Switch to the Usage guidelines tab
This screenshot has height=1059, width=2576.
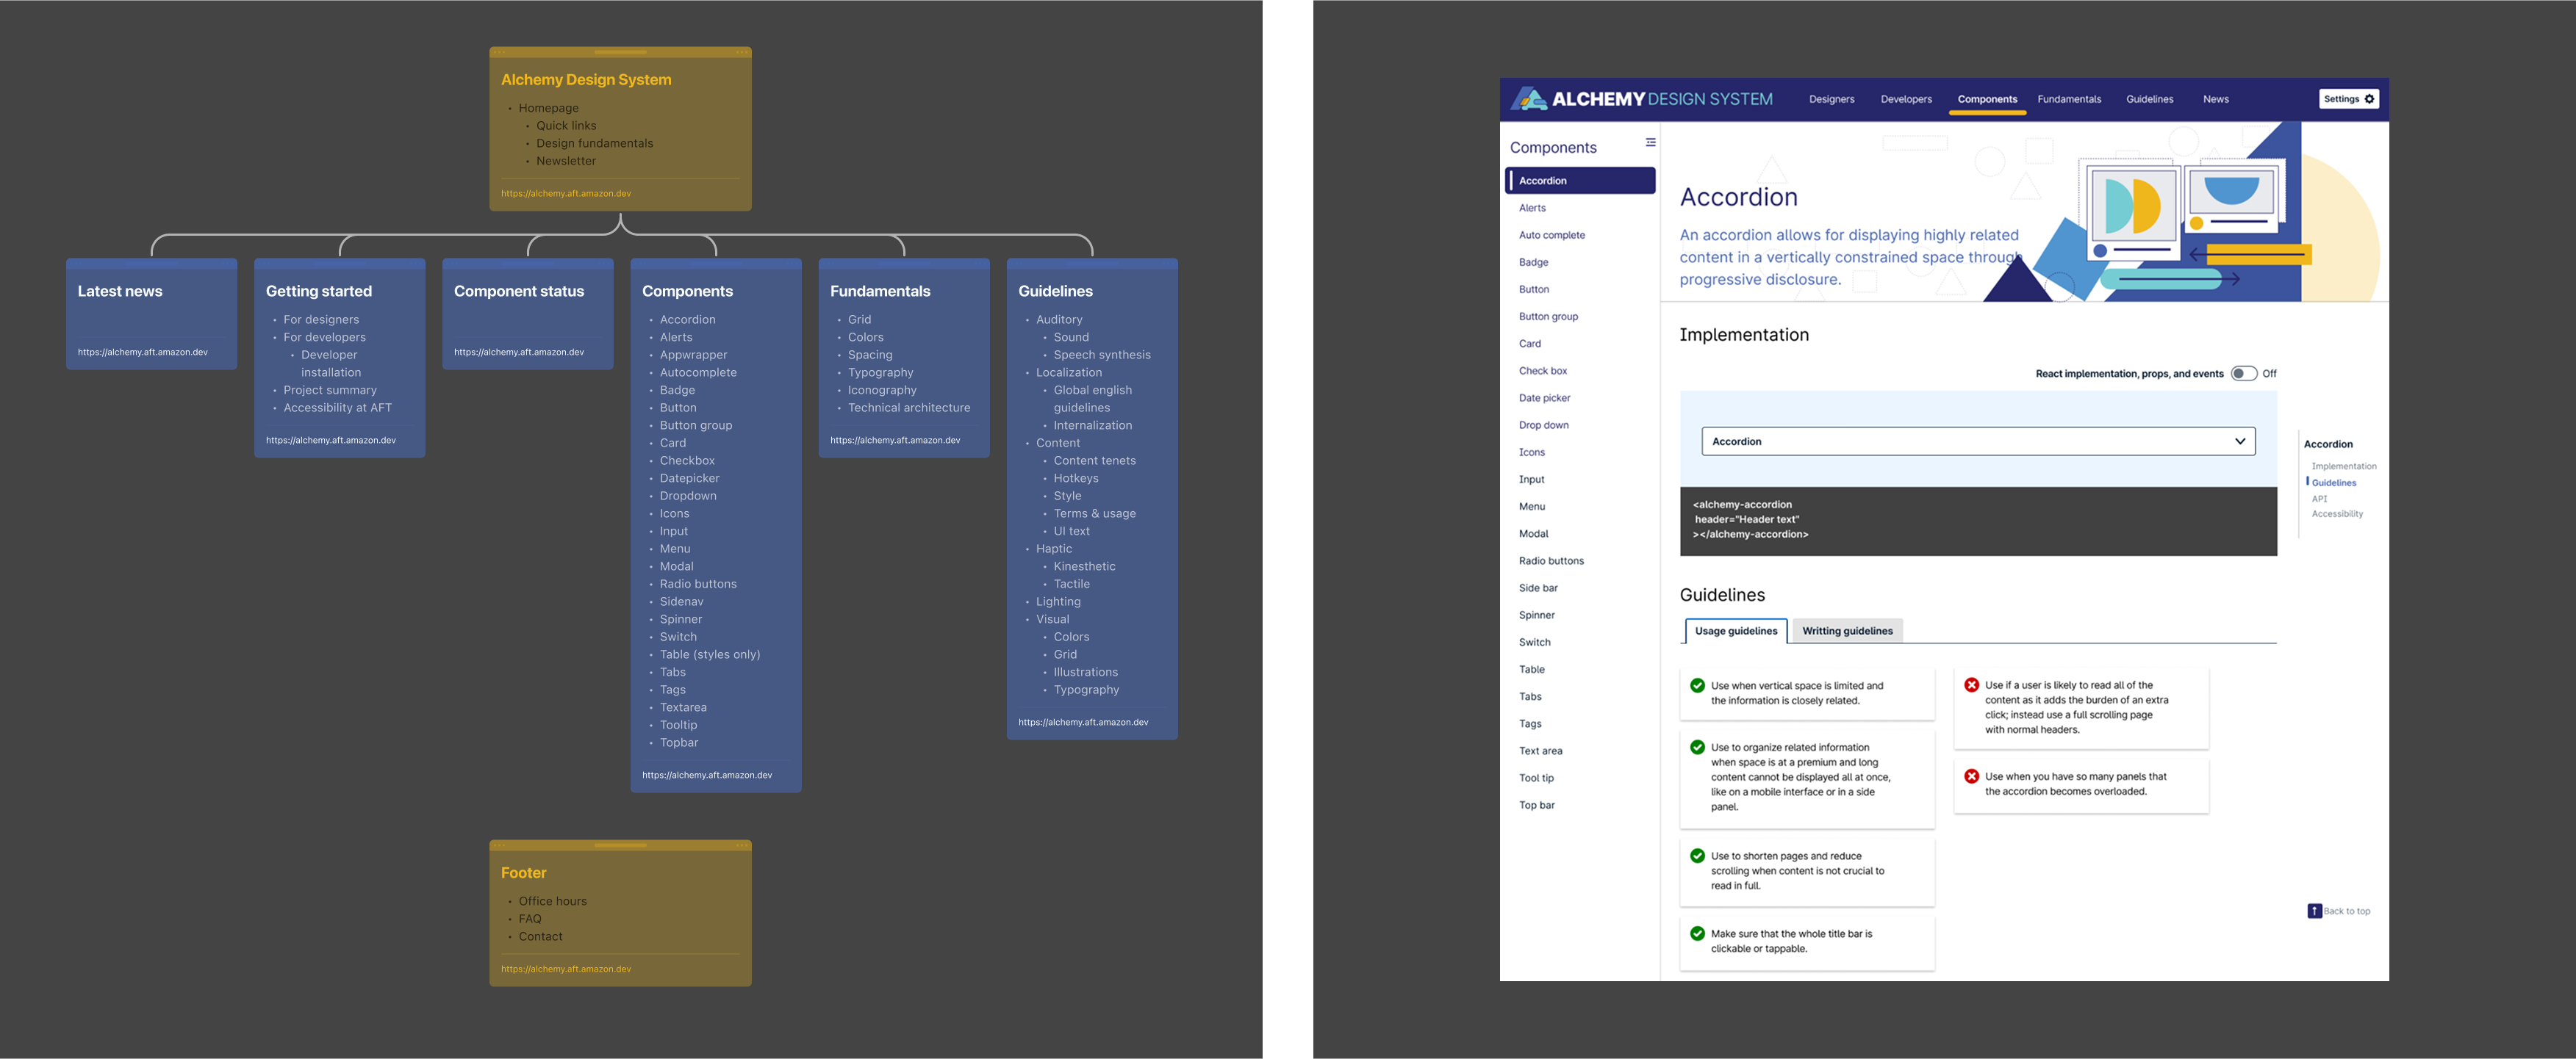coord(1735,630)
